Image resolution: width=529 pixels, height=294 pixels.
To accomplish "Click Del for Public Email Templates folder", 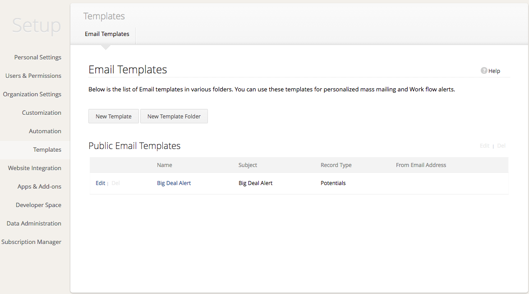I will click(501, 146).
